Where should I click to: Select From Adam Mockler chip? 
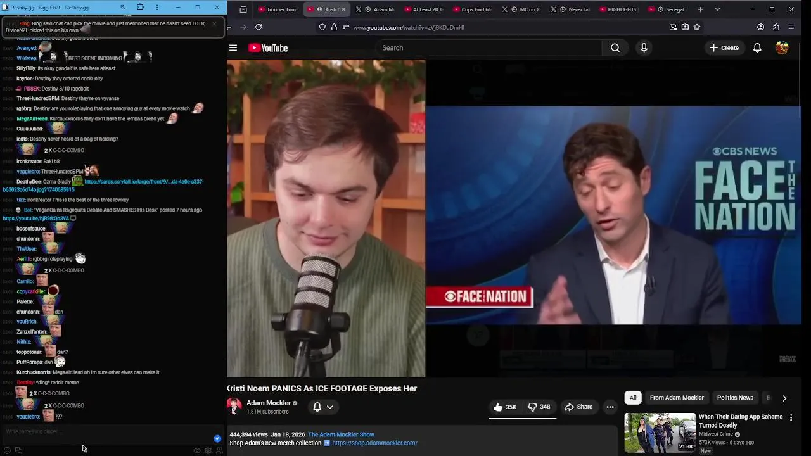(x=677, y=398)
